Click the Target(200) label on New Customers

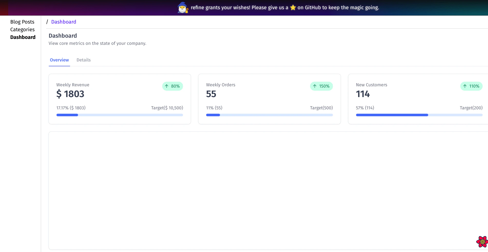[471, 108]
